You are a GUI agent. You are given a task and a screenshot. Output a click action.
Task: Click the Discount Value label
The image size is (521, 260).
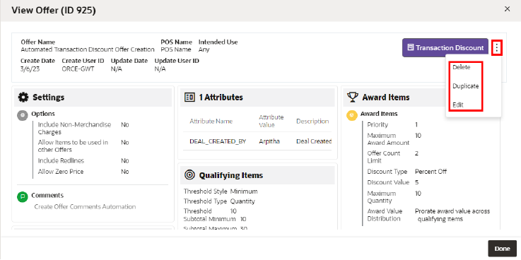click(388, 182)
